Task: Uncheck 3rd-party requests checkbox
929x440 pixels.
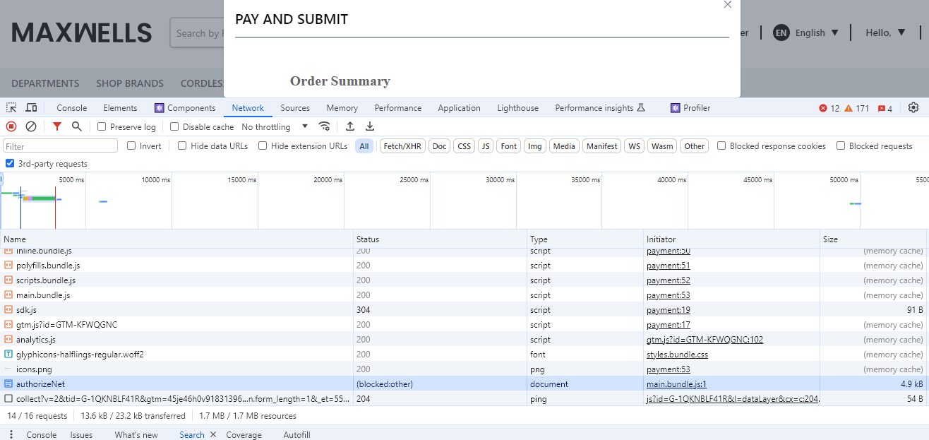Action: click(10, 164)
